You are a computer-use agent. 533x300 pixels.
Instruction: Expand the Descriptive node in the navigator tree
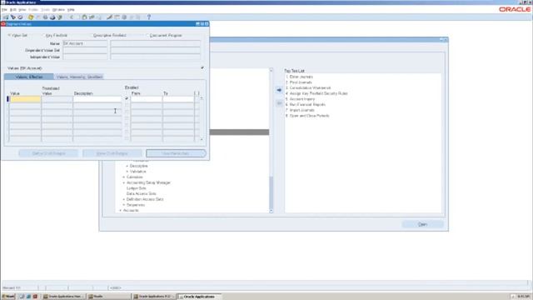(x=127, y=166)
